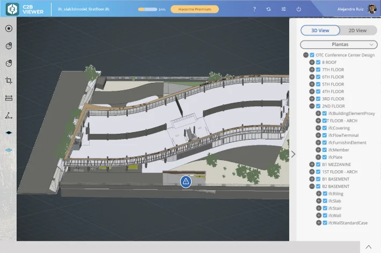Select the first palette tool in sidebar

(x=9, y=46)
